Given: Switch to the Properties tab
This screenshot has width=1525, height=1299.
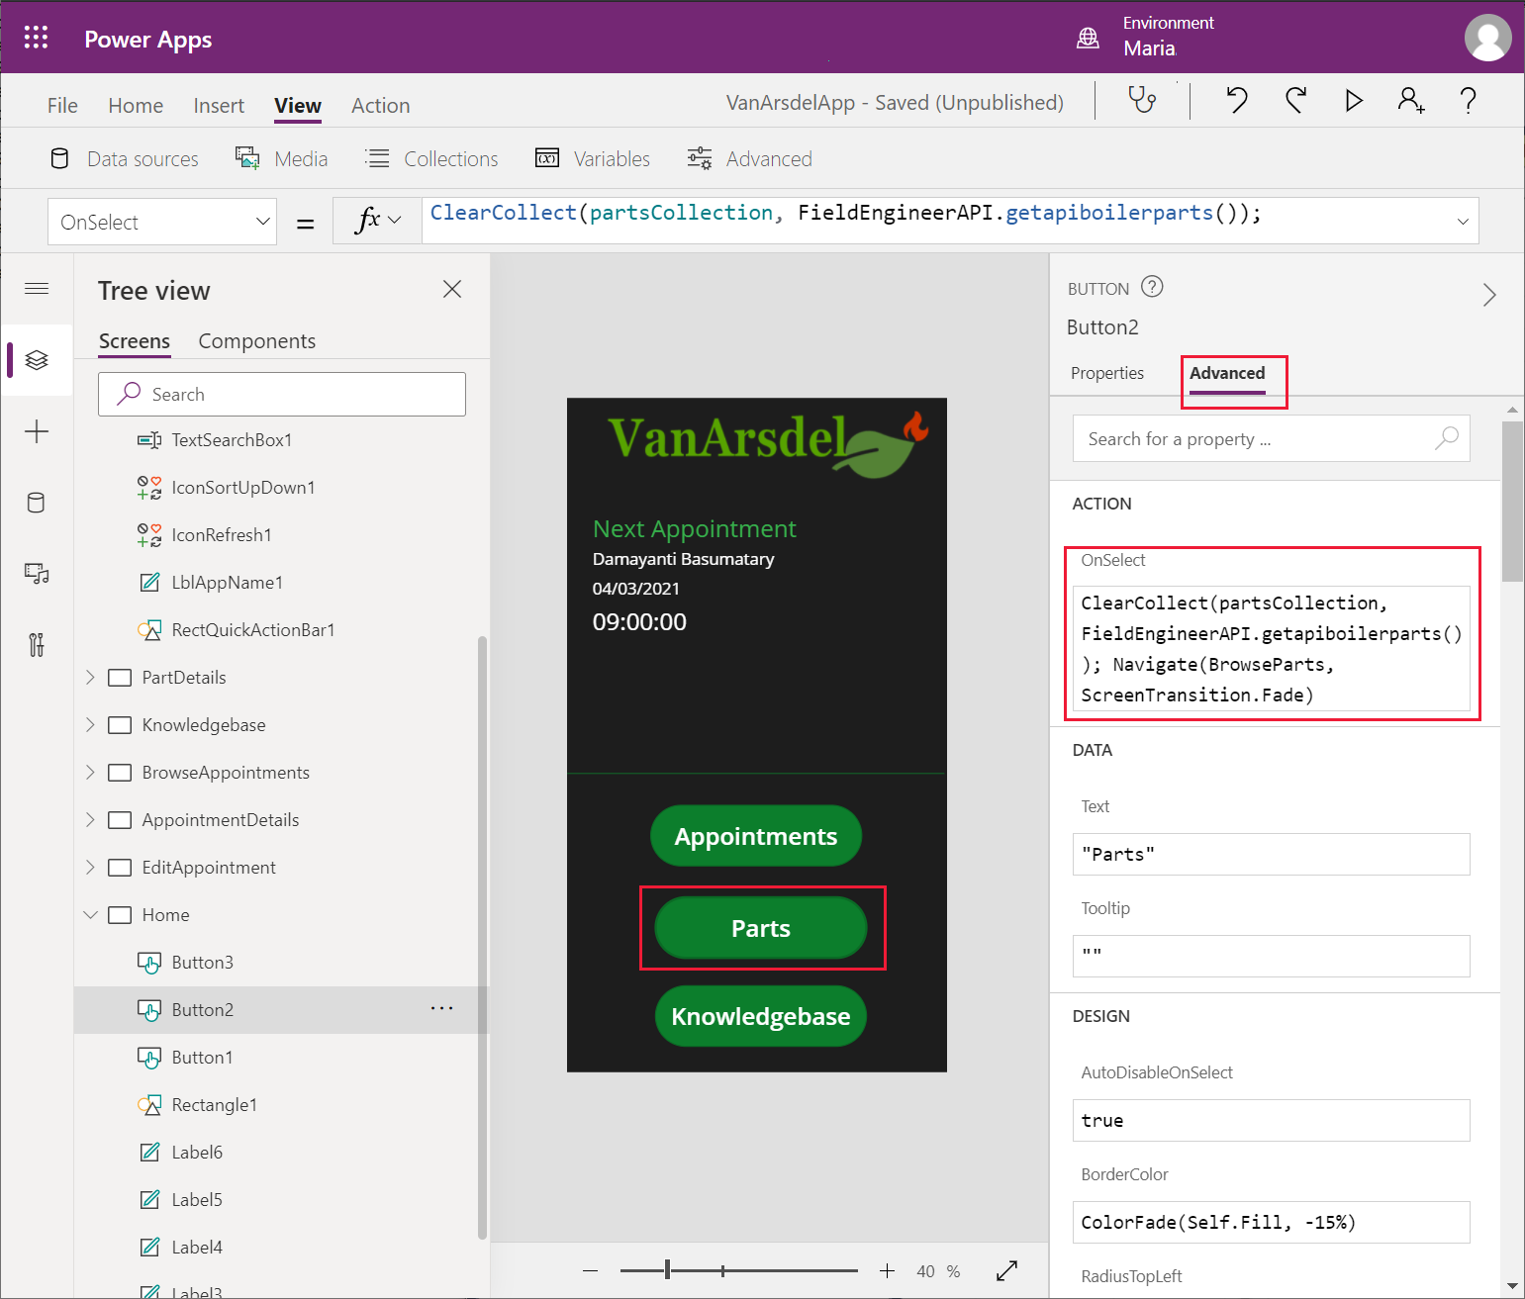Looking at the screenshot, I should pos(1107,373).
